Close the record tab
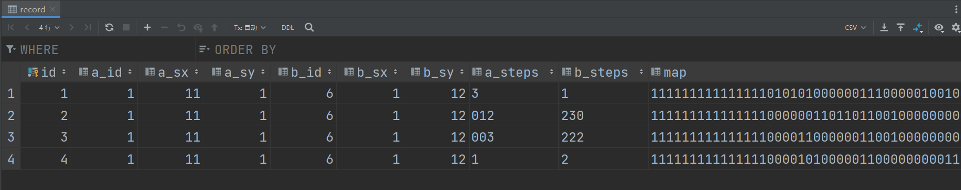This screenshot has height=190, width=961. tap(53, 9)
